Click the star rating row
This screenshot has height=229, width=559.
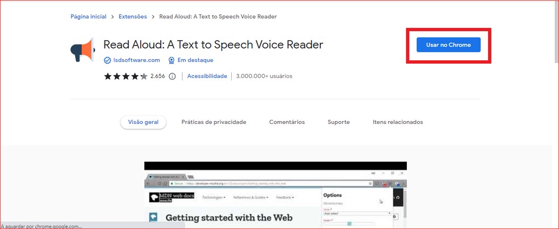click(x=126, y=76)
